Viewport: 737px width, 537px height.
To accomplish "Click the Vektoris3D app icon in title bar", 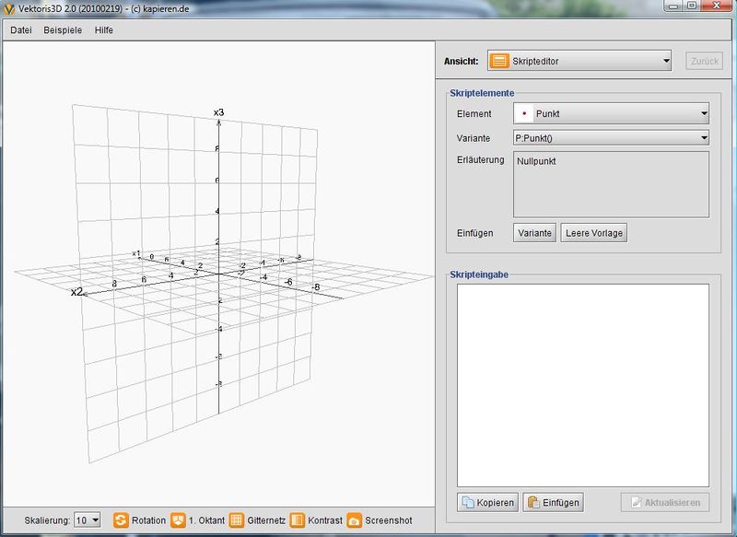I will (9, 7).
